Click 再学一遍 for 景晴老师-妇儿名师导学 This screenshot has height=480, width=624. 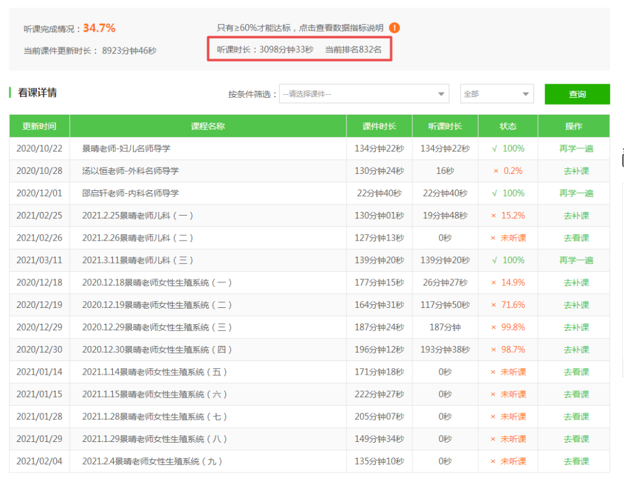(576, 148)
